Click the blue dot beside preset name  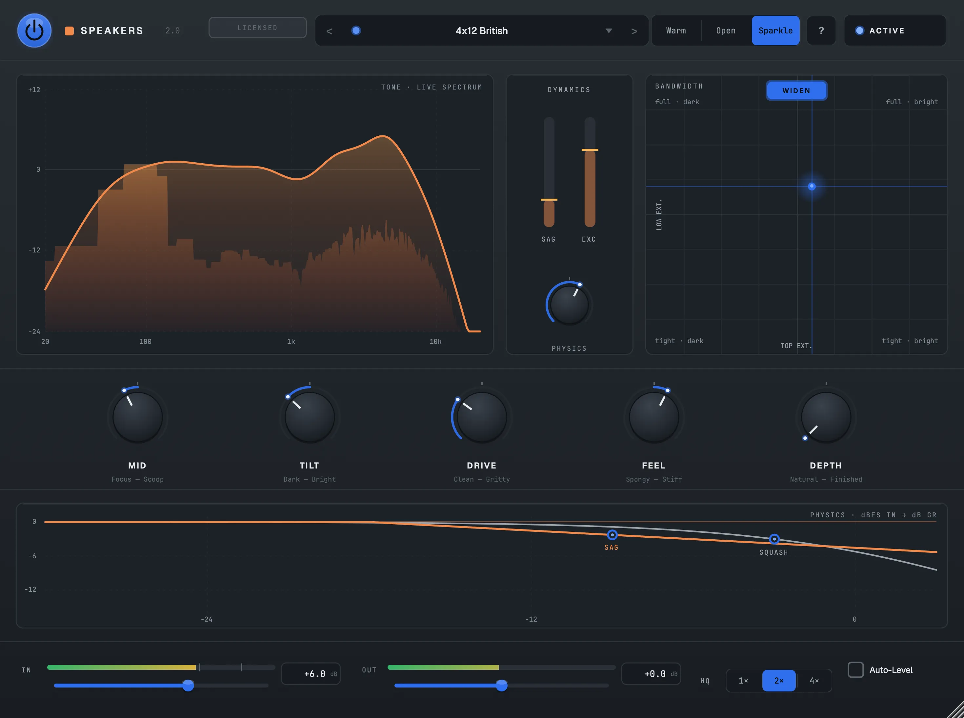point(356,30)
